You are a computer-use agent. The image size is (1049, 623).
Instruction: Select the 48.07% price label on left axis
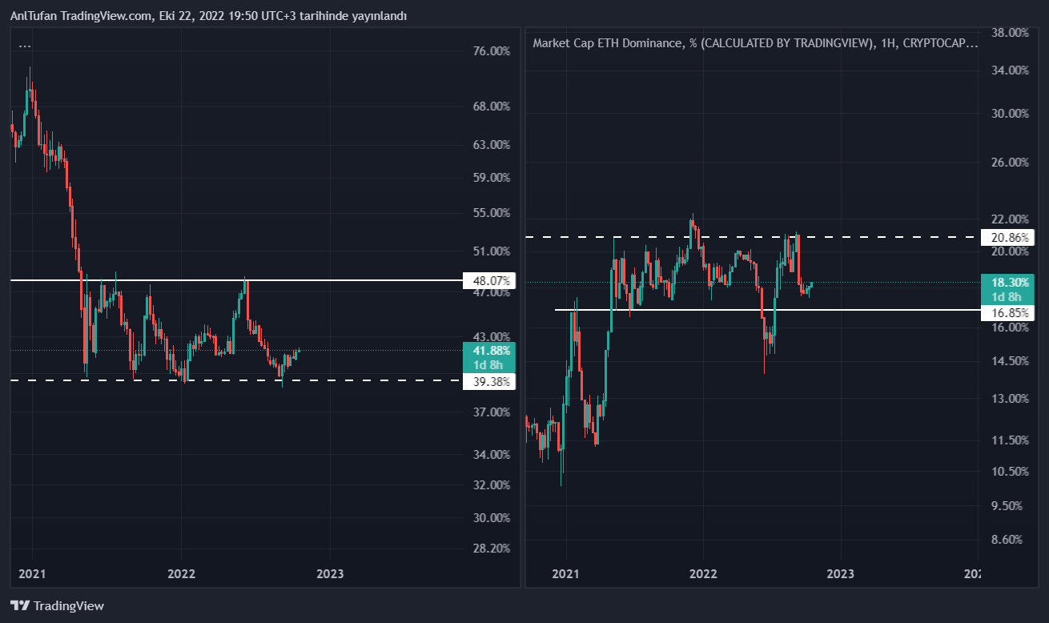[x=490, y=281]
